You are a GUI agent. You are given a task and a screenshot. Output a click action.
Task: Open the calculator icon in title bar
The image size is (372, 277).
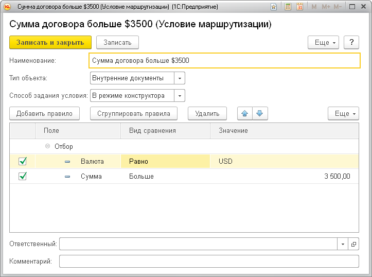coord(288,7)
